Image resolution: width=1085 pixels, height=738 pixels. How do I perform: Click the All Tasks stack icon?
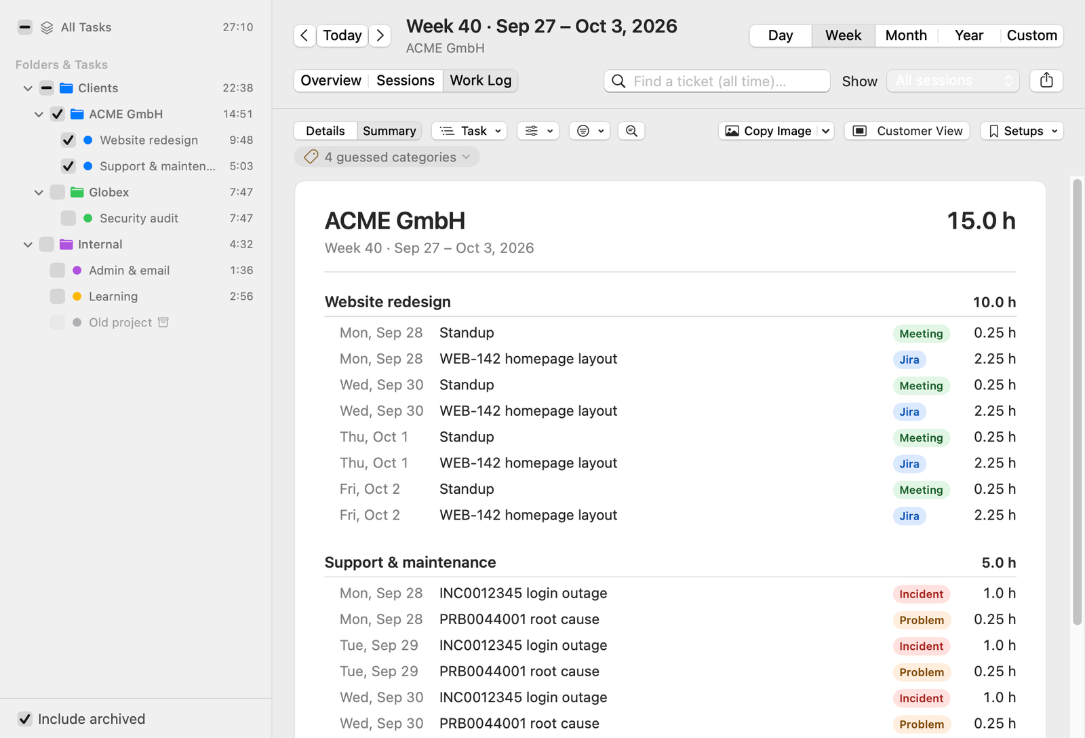point(47,27)
